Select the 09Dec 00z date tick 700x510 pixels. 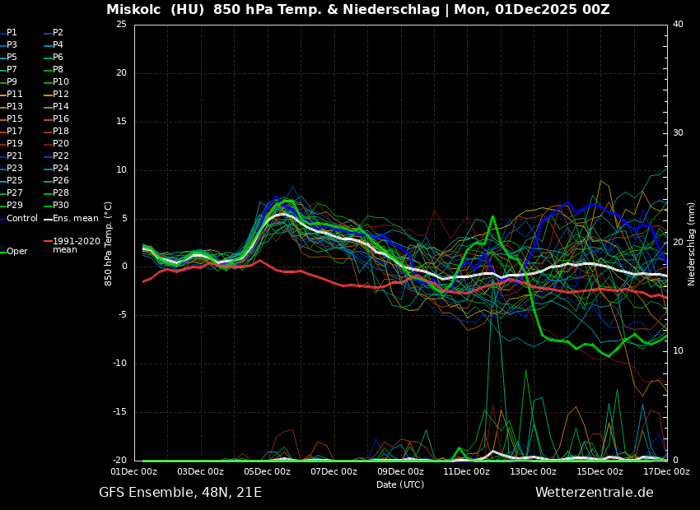click(x=400, y=471)
